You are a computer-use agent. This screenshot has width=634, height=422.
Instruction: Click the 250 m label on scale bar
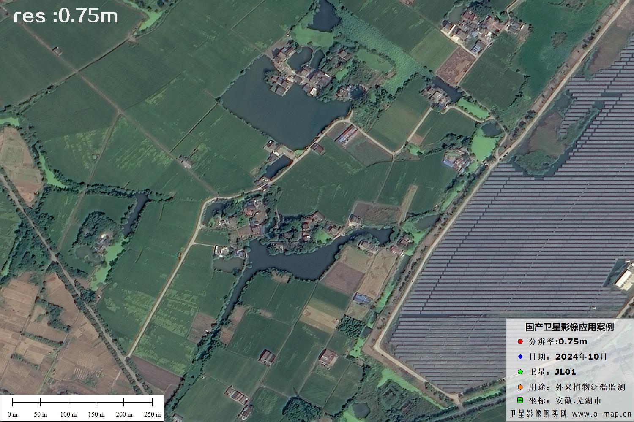click(152, 414)
